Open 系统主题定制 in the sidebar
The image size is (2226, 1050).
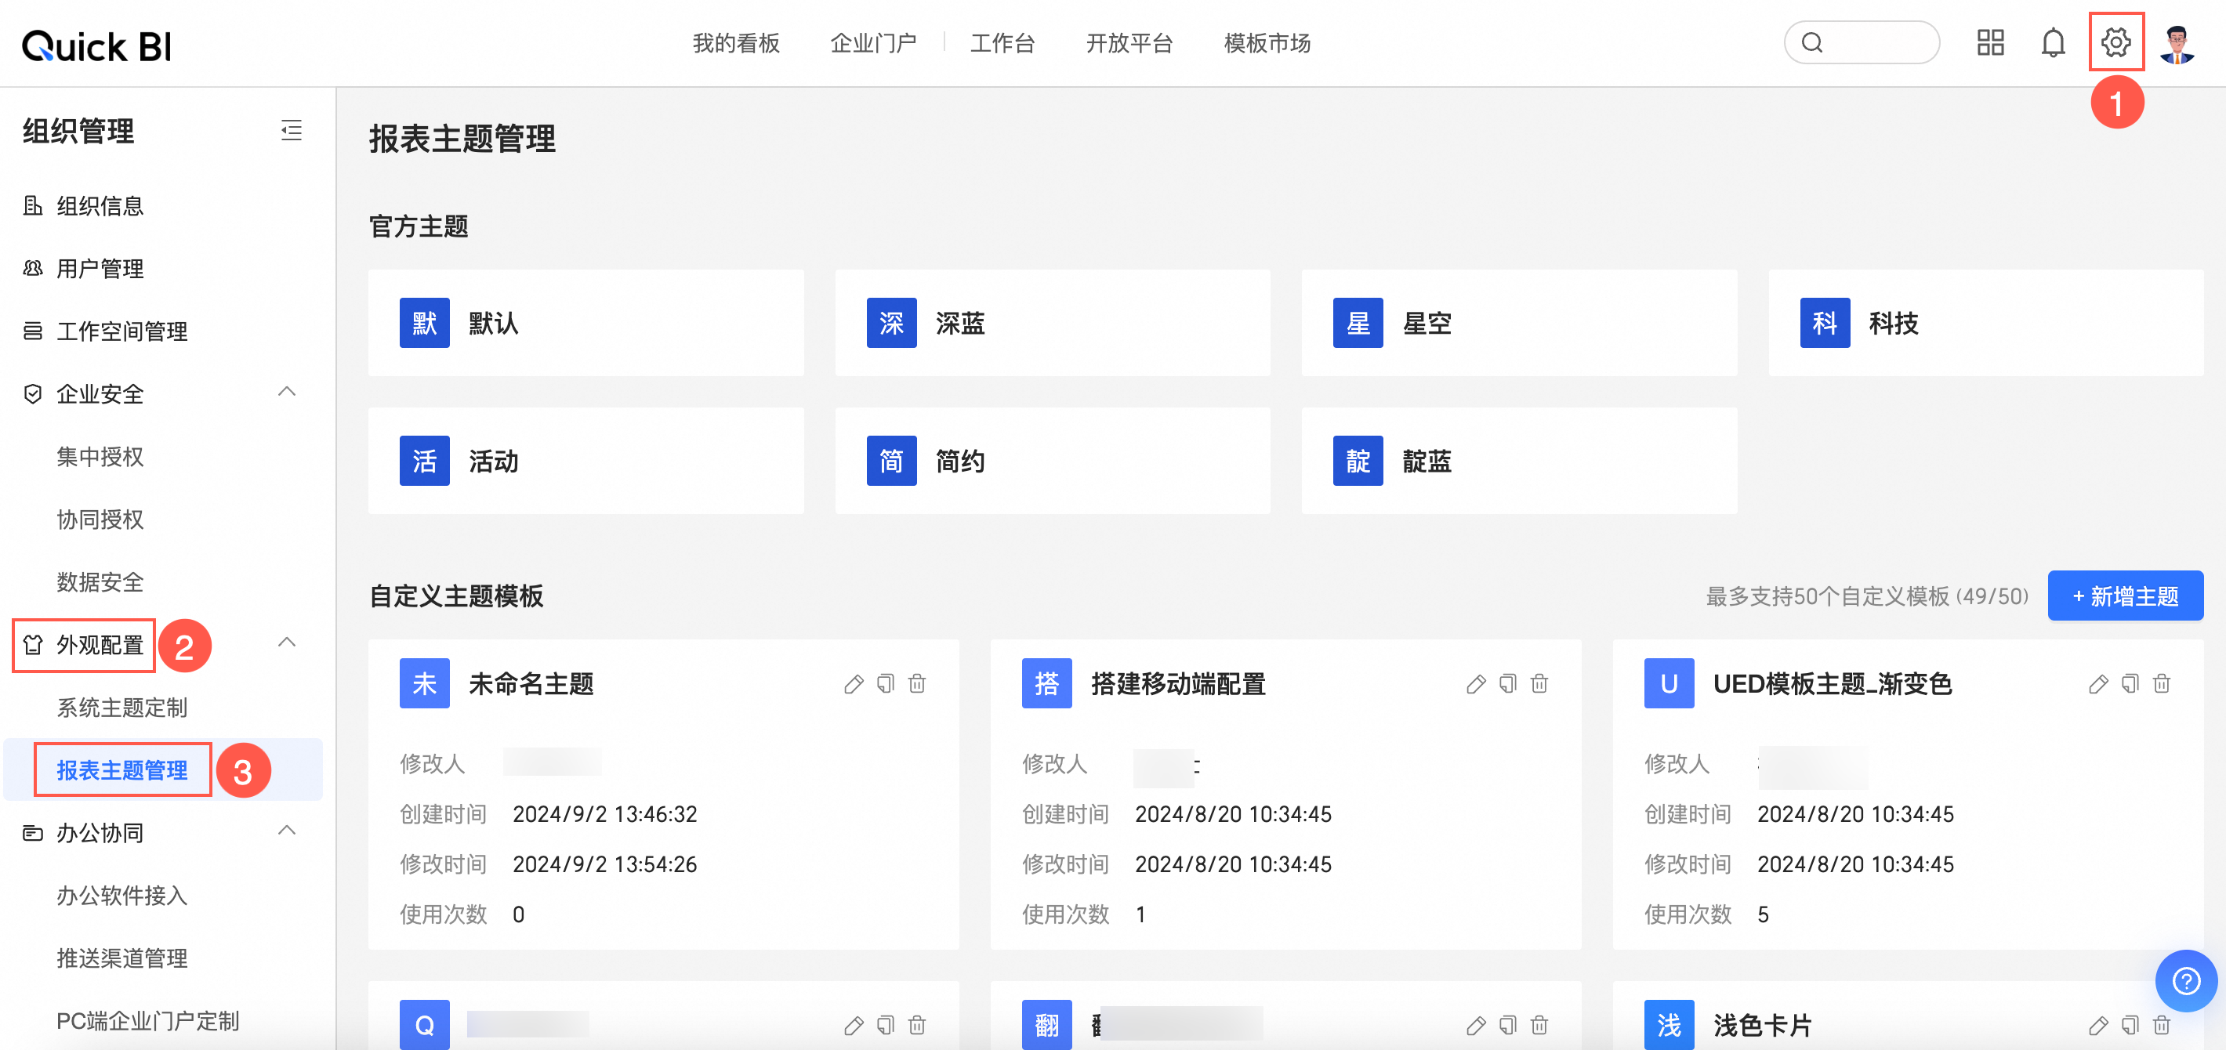pos(121,708)
